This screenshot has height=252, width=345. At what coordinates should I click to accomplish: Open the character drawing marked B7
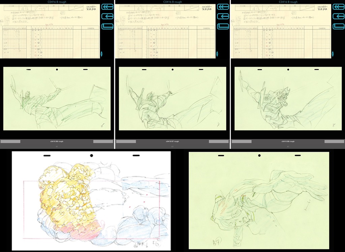click(259, 200)
